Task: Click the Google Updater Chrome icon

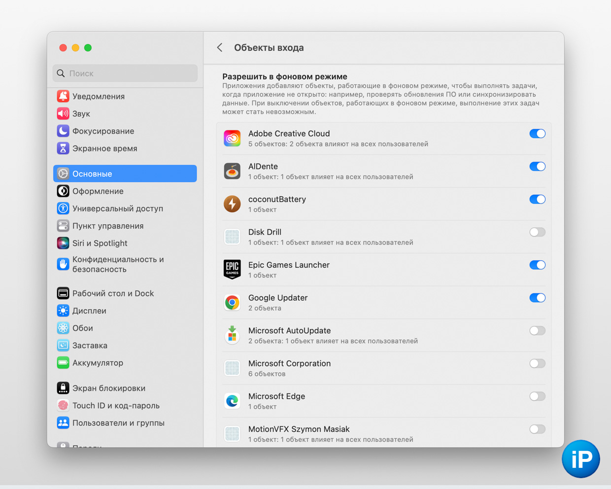Action: (232, 303)
